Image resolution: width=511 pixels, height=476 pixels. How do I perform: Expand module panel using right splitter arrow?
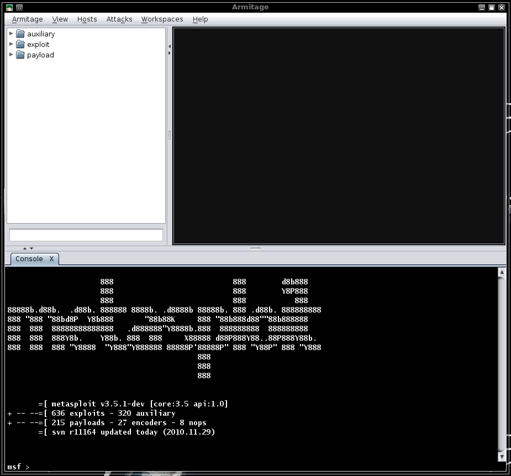point(170,53)
